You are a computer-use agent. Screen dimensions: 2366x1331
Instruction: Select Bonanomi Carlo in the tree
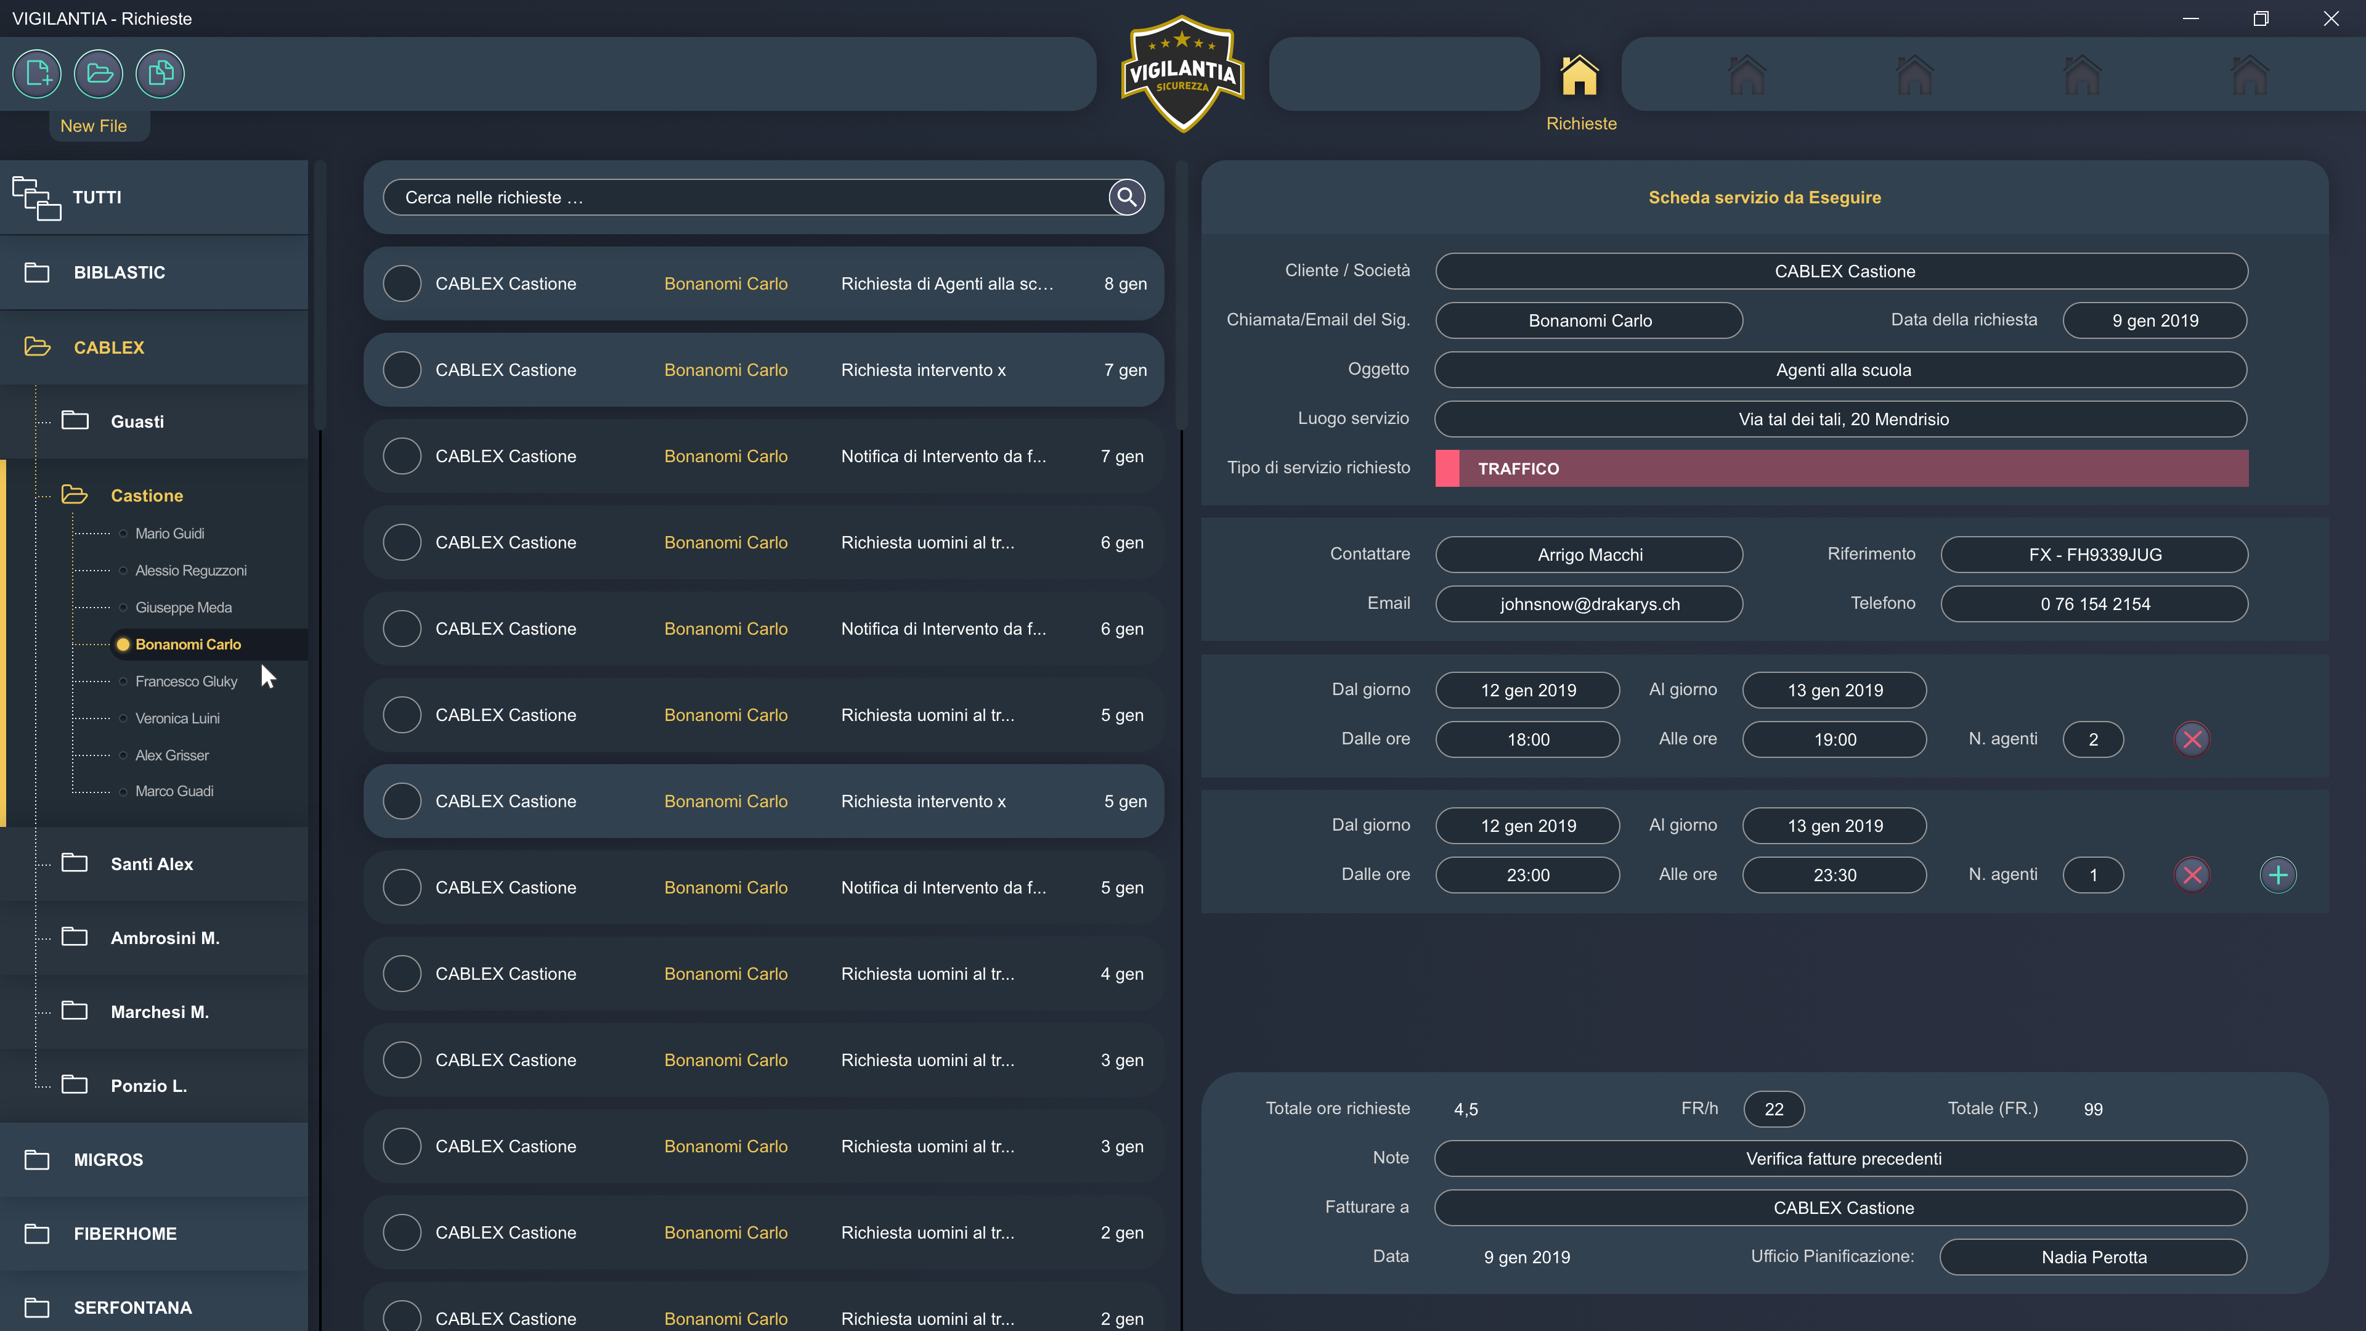[187, 644]
